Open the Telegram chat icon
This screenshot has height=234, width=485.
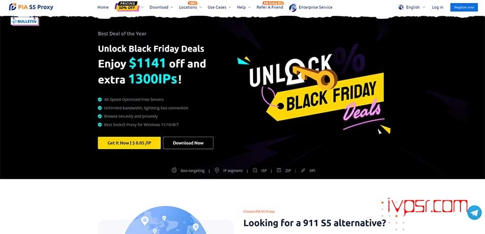(x=474, y=213)
